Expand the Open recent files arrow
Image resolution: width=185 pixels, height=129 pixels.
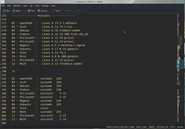click(24, 11)
